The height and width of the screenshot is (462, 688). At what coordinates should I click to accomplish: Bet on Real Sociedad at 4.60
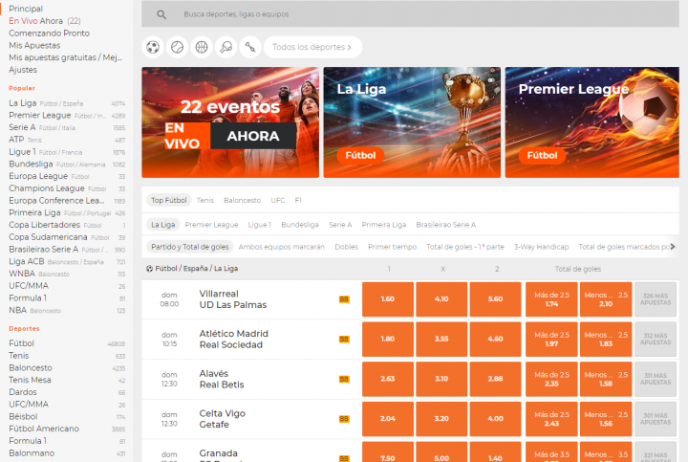pyautogui.click(x=495, y=339)
